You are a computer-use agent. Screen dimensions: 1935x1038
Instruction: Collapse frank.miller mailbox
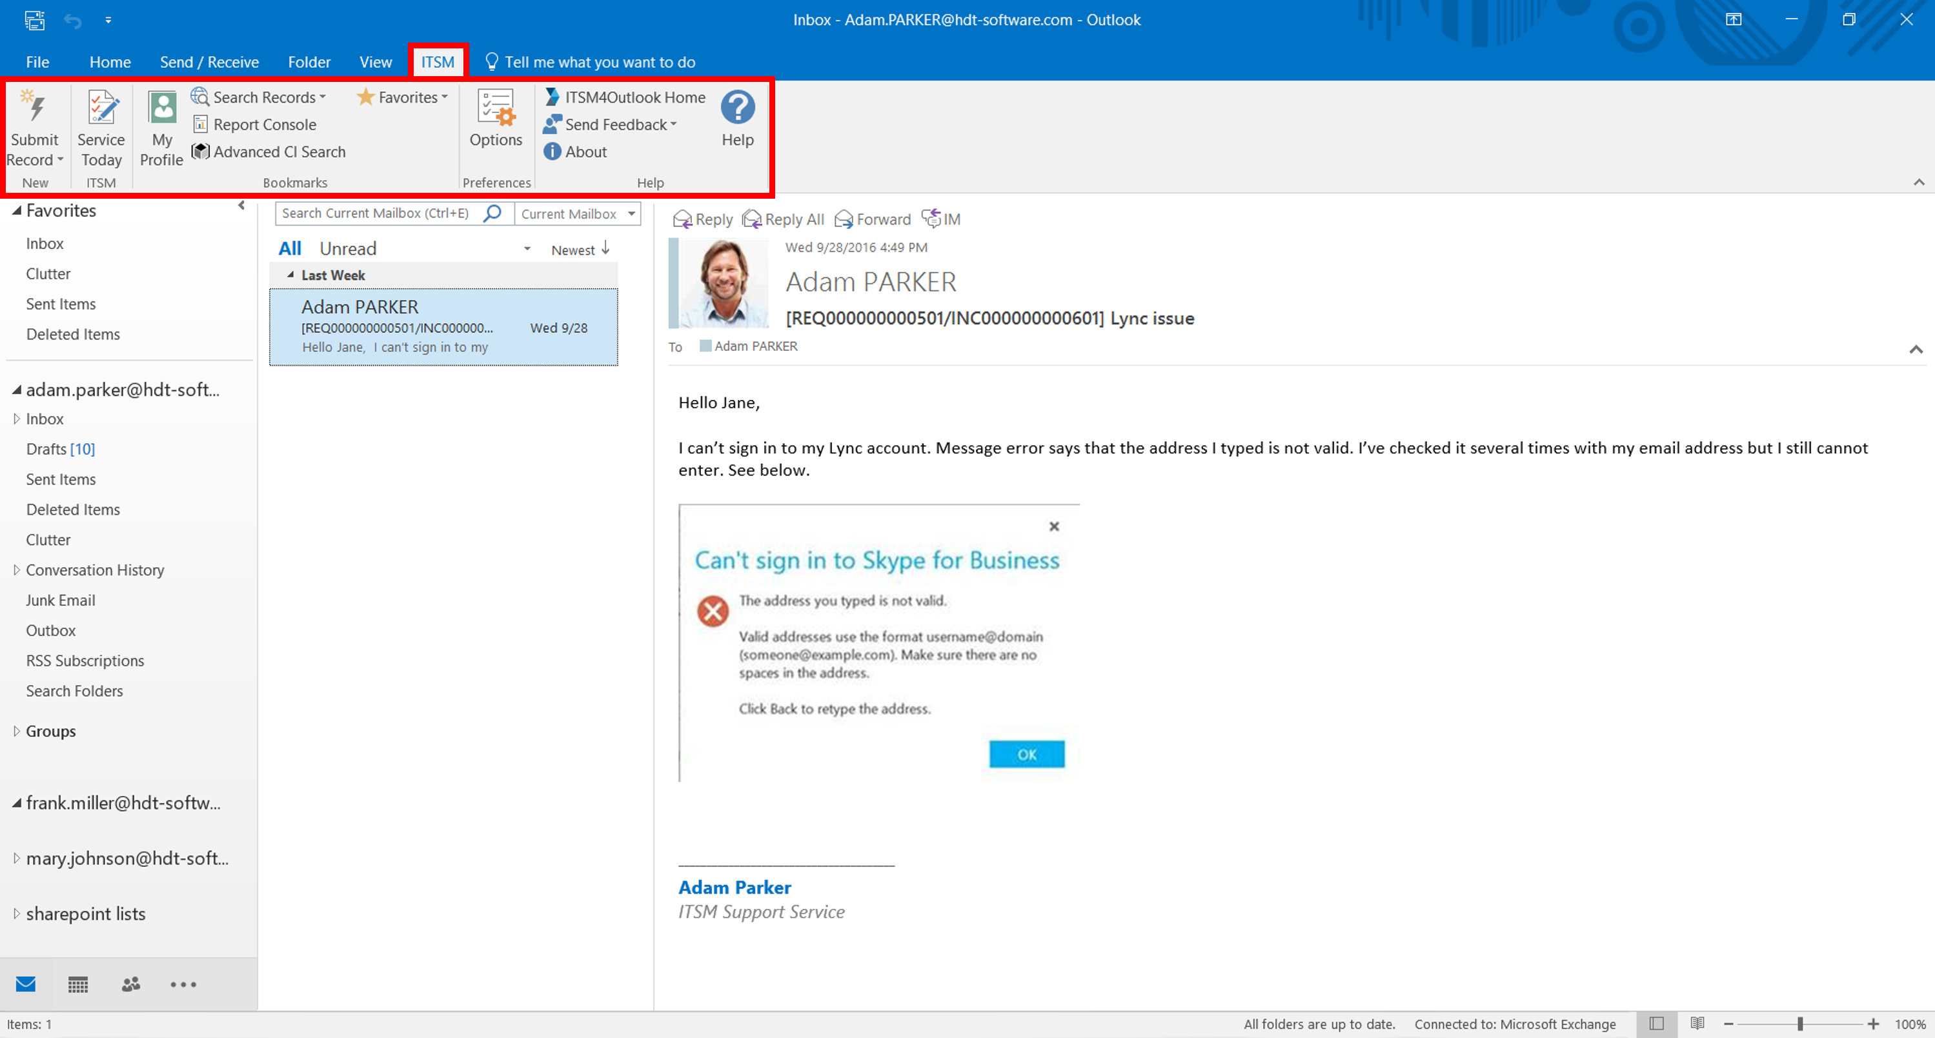pyautogui.click(x=15, y=803)
